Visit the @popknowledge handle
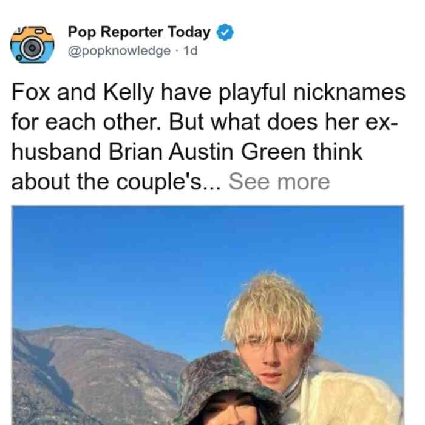 [x=119, y=50]
